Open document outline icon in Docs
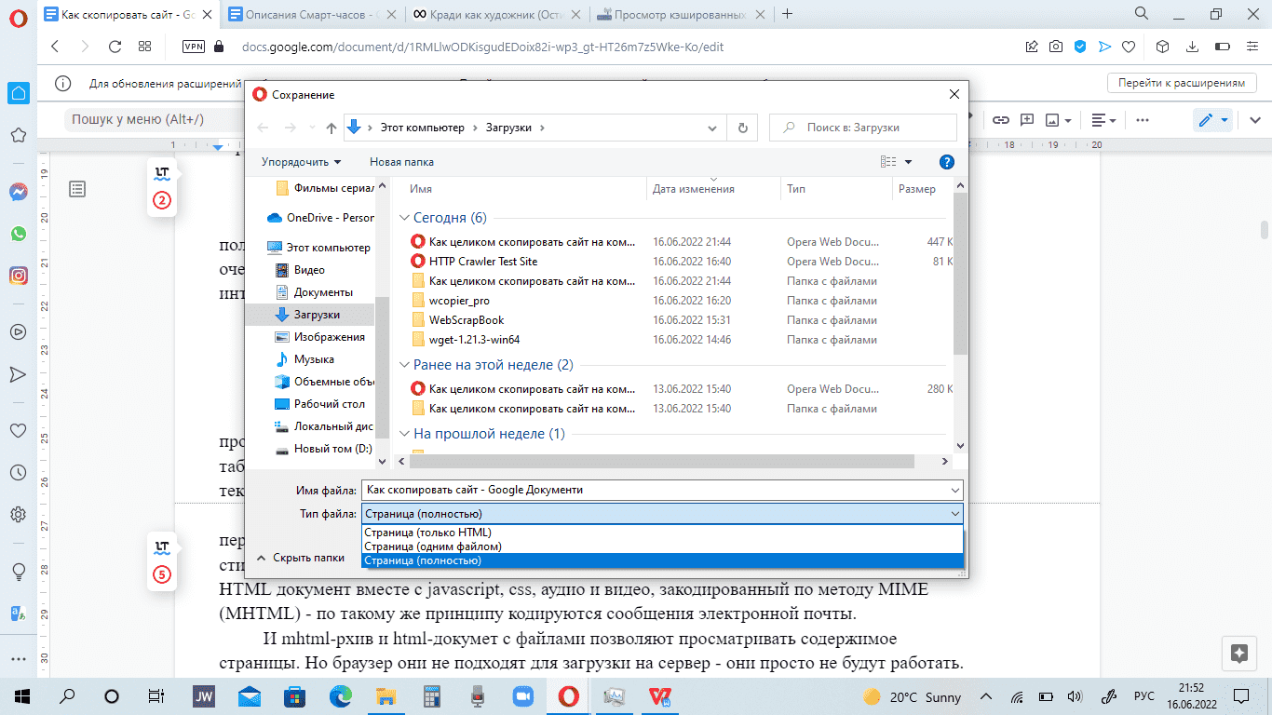The height and width of the screenshot is (715, 1272). click(77, 189)
